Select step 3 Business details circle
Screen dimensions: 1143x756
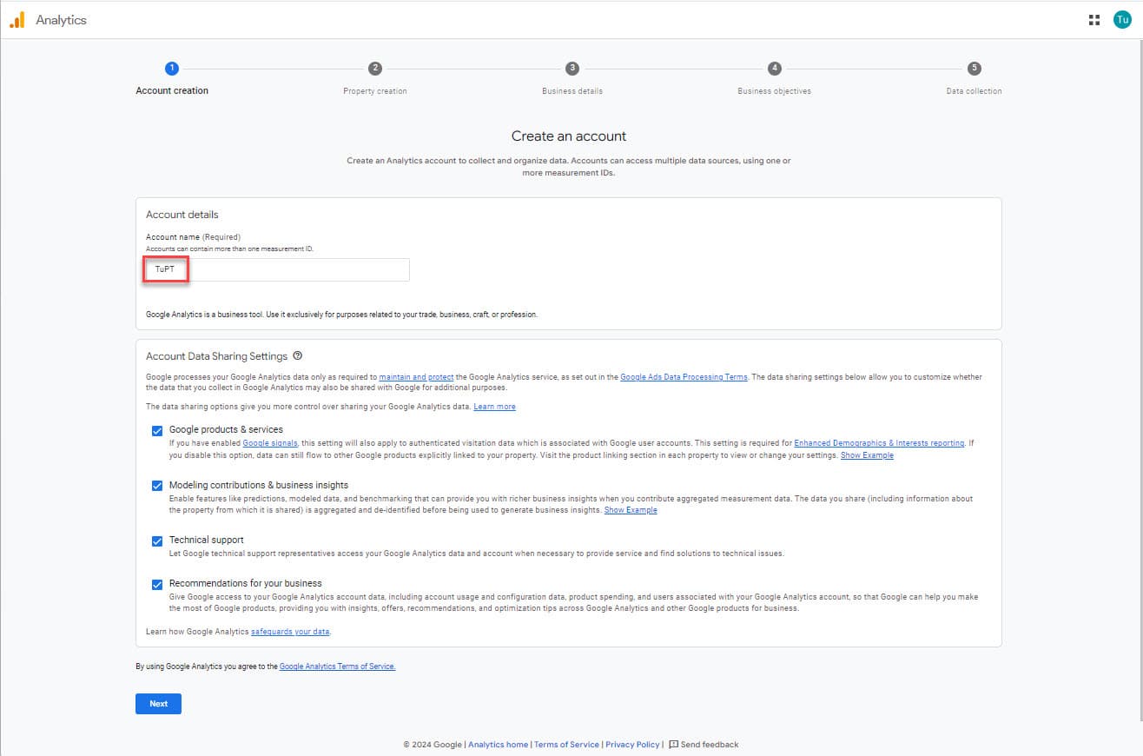571,69
